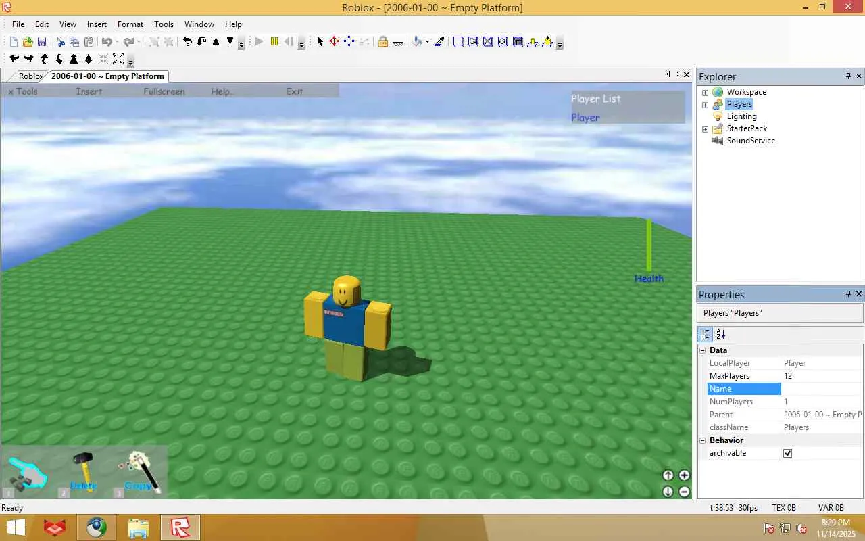Click the zoom extents arrows icon

[x=118, y=59]
